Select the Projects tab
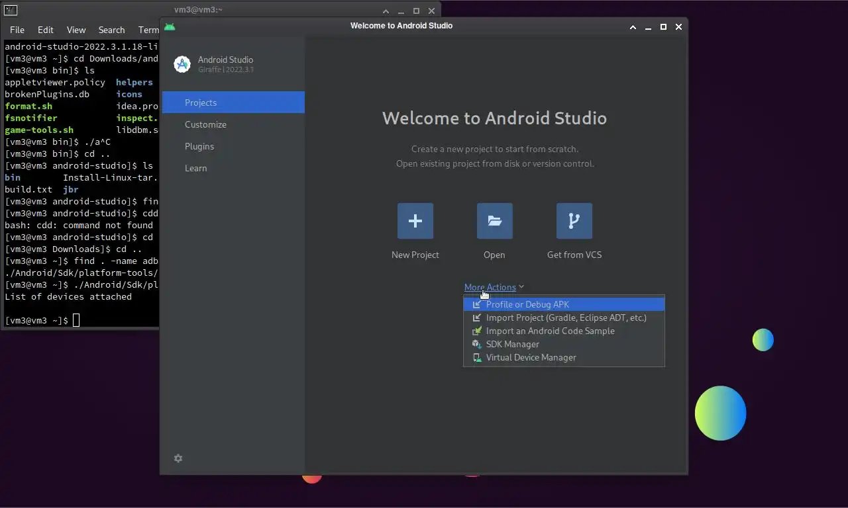848x508 pixels. pyautogui.click(x=233, y=103)
